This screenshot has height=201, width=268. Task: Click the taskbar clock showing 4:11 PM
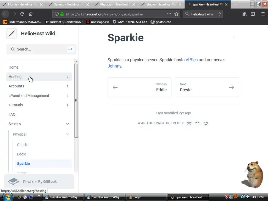click(x=258, y=197)
